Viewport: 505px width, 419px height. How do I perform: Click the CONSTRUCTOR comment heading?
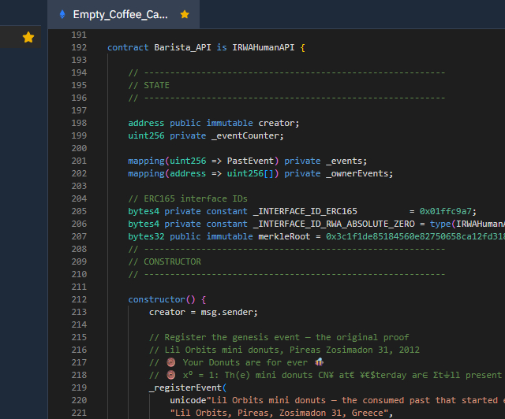coord(172,261)
